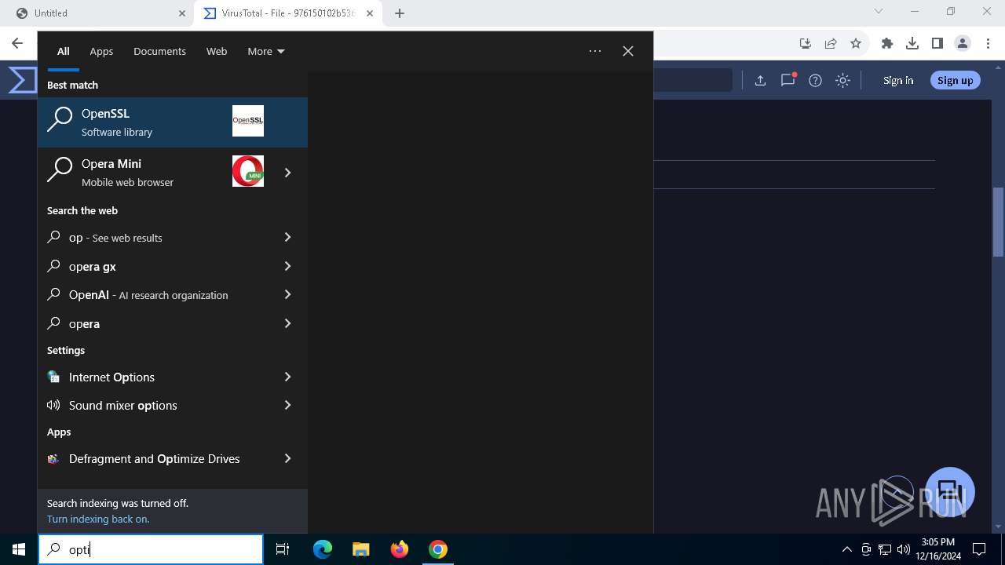The image size is (1005, 565).
Task: Toggle the Chrome side panel
Action: pos(937,43)
